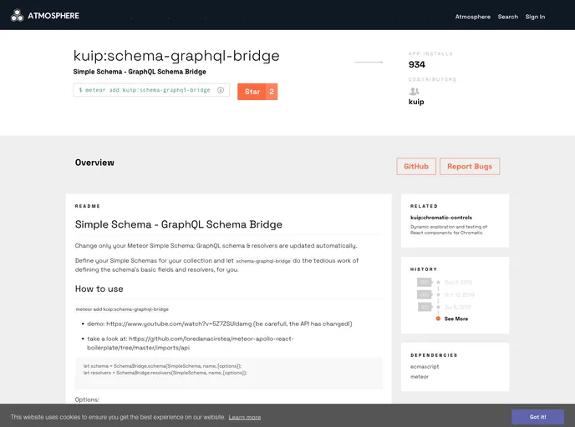Click readme heading Simple Schema - GraphQL Schema Bridge

179,224
